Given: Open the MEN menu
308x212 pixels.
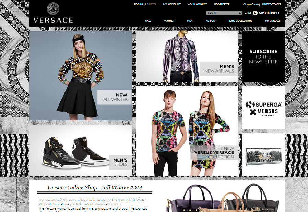Looking at the screenshot, I should (190, 21).
